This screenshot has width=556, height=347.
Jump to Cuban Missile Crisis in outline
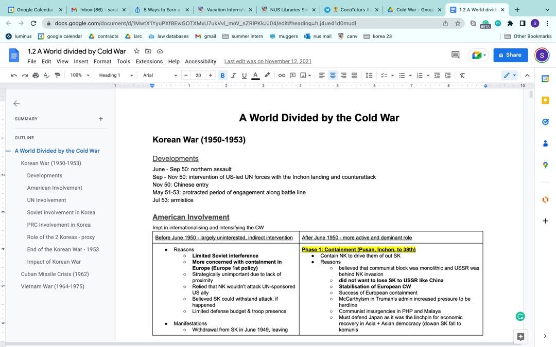click(55, 274)
